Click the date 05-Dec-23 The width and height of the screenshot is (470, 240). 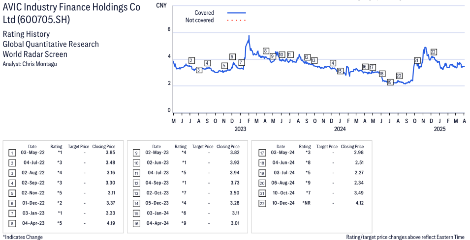point(157,203)
